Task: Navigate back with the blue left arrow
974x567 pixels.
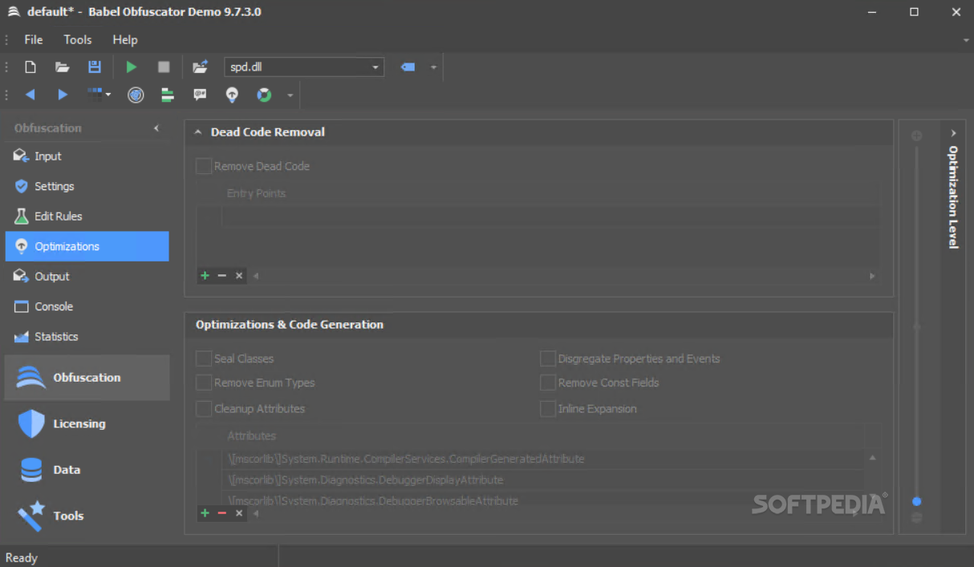Action: [x=30, y=95]
